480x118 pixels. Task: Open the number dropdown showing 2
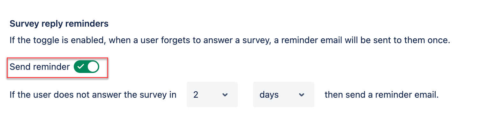pyautogui.click(x=212, y=95)
